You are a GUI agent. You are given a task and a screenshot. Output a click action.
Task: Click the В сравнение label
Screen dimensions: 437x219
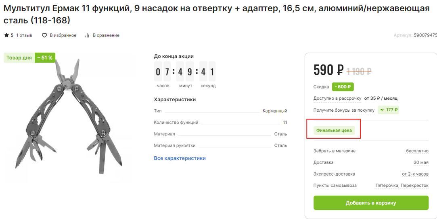106,35
